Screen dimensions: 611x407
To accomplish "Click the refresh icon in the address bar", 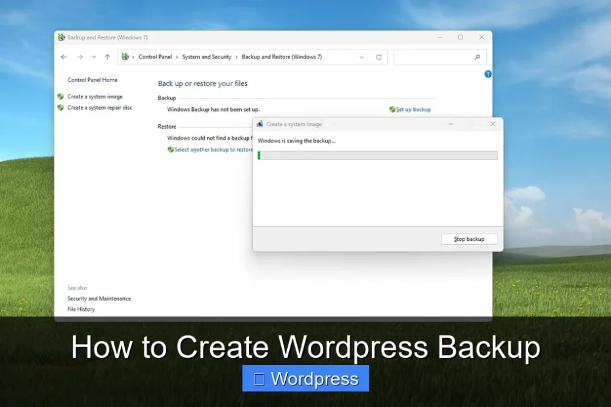I will click(379, 57).
